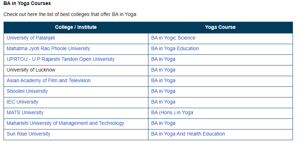
Task: Open the BA in Yoga Education course
Action: 175,48
